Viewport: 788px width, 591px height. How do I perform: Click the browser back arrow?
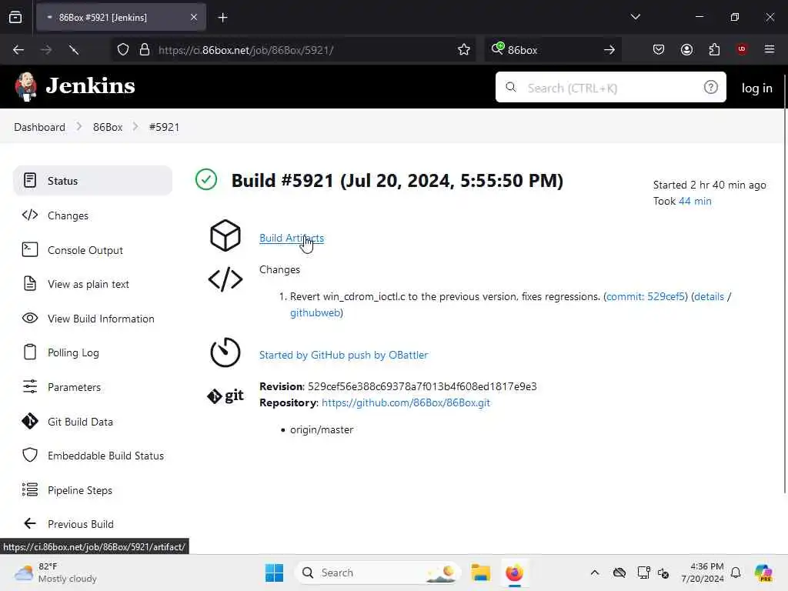coord(18,50)
